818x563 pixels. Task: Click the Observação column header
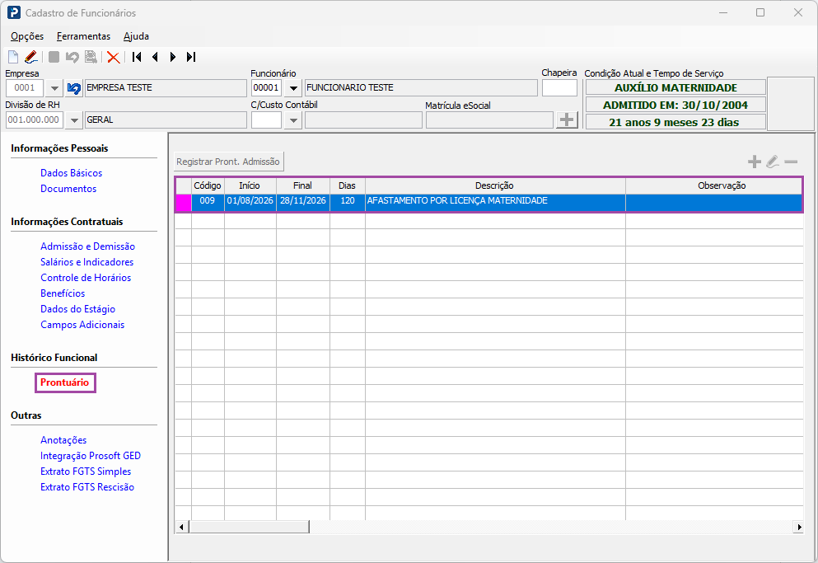coord(713,186)
